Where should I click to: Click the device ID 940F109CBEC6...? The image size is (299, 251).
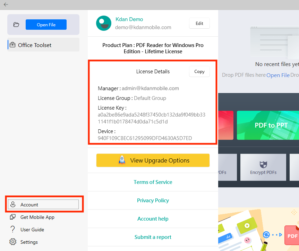click(145, 138)
